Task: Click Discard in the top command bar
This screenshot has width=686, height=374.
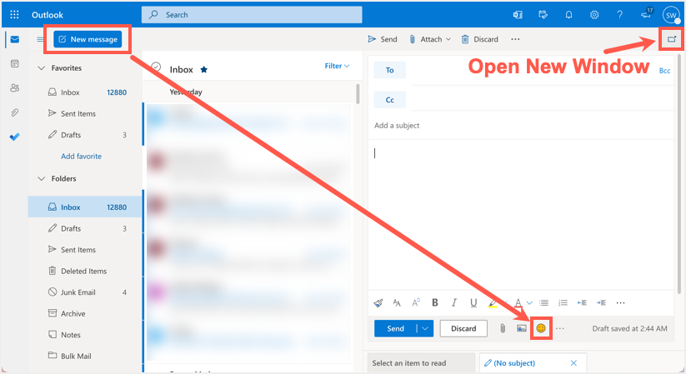Action: [x=479, y=39]
